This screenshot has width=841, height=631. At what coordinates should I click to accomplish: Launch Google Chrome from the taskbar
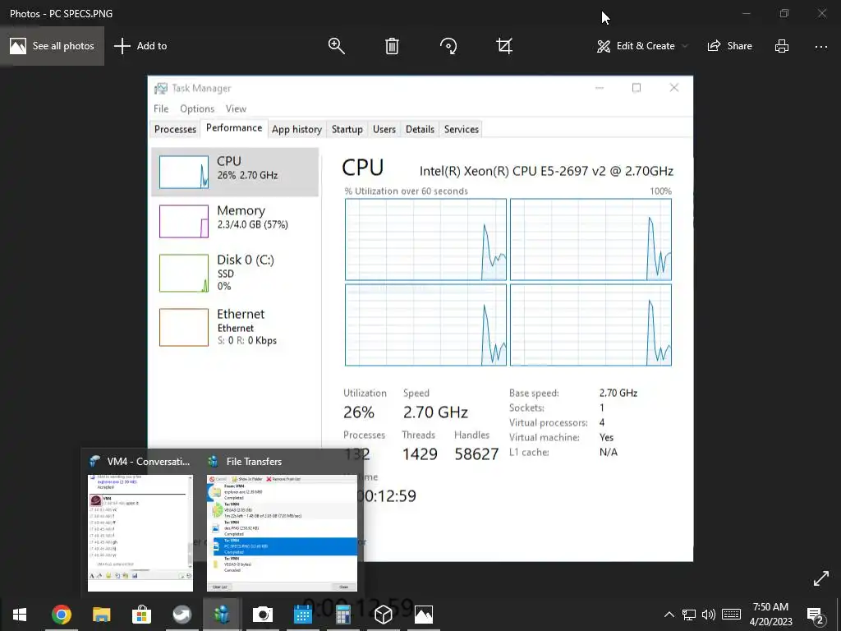pyautogui.click(x=61, y=615)
